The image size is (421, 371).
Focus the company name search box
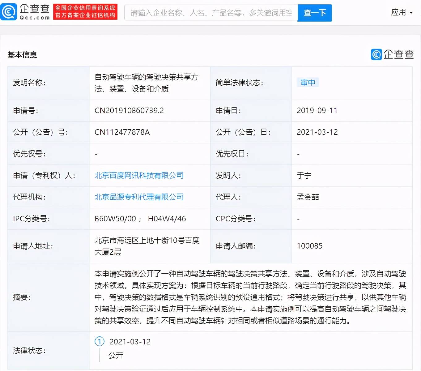[x=211, y=13]
